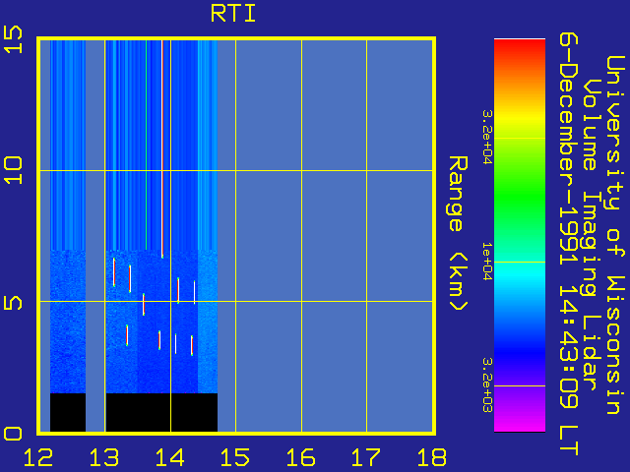Click the magenta bottom of the colorbar

[x=520, y=422]
